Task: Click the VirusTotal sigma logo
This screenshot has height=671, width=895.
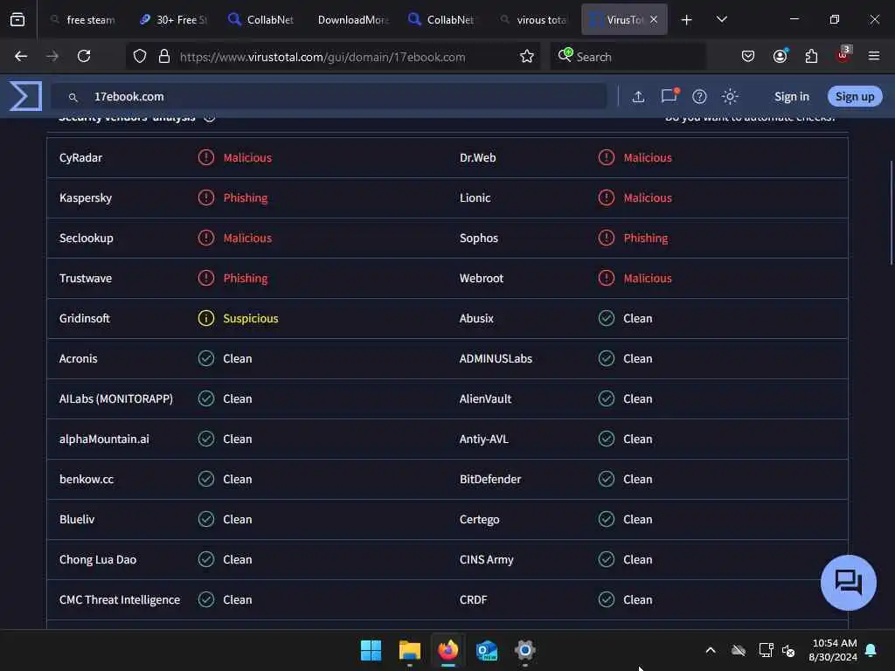Action: (x=25, y=96)
